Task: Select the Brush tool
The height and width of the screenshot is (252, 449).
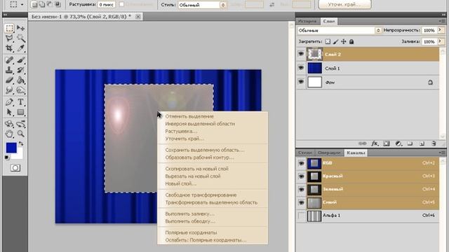Action: point(20,60)
